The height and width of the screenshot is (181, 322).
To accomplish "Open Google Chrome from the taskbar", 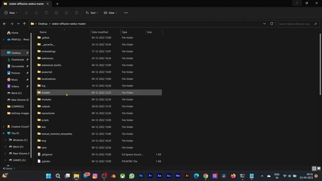I will pyautogui.click(x=206, y=176).
